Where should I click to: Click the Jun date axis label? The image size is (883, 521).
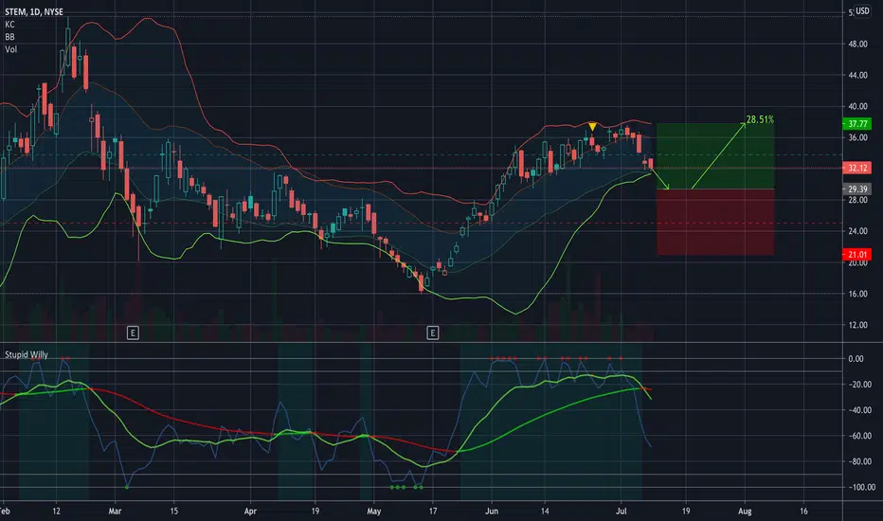[492, 512]
